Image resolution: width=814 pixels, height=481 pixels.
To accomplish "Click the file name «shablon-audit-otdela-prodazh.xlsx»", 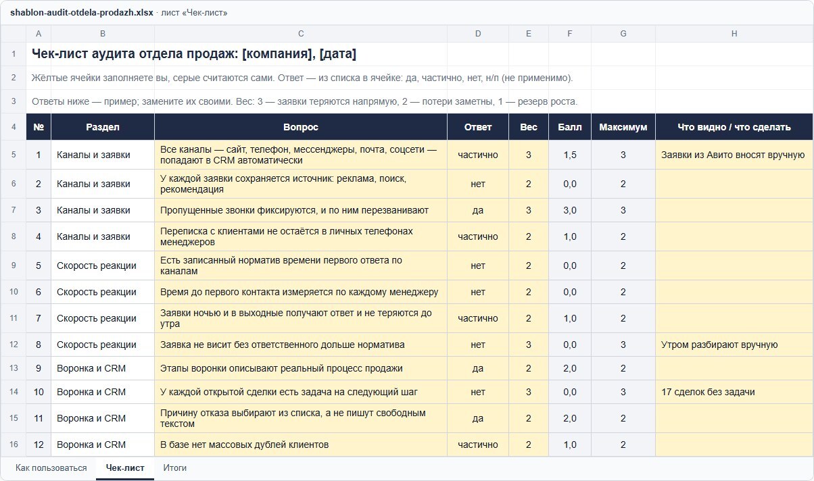I will point(82,13).
